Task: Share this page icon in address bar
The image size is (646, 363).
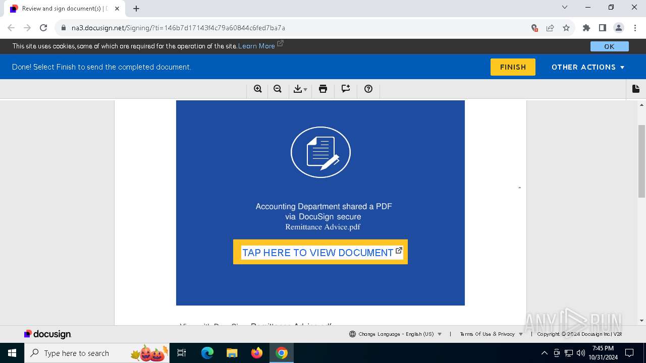Action: [x=550, y=28]
